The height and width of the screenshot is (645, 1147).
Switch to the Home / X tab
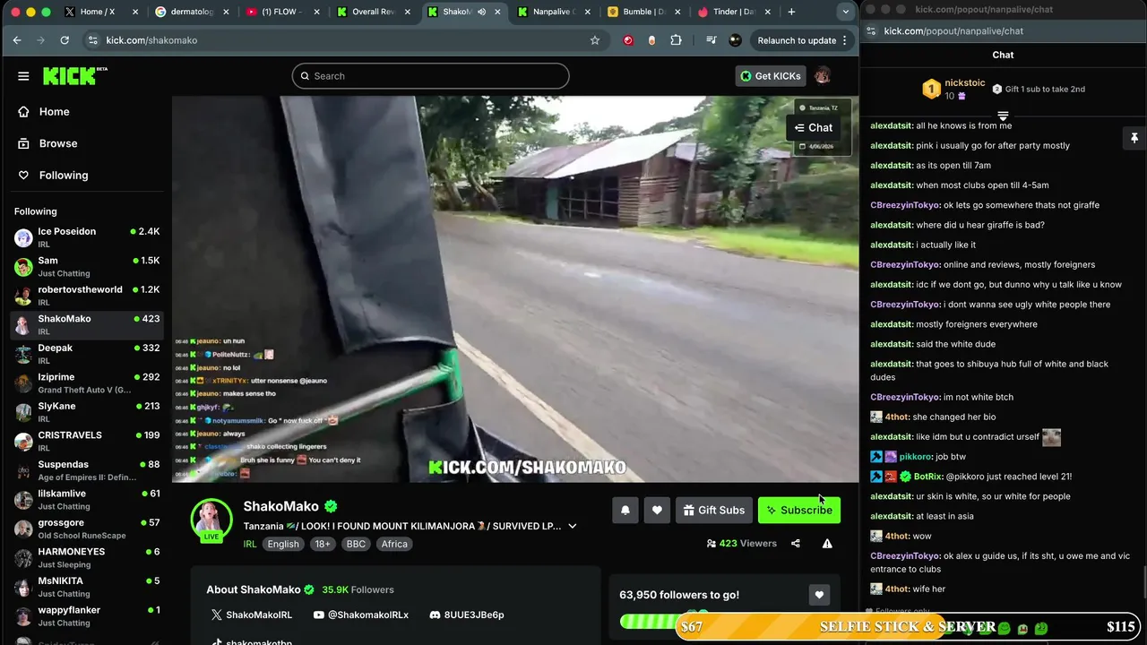(x=102, y=12)
